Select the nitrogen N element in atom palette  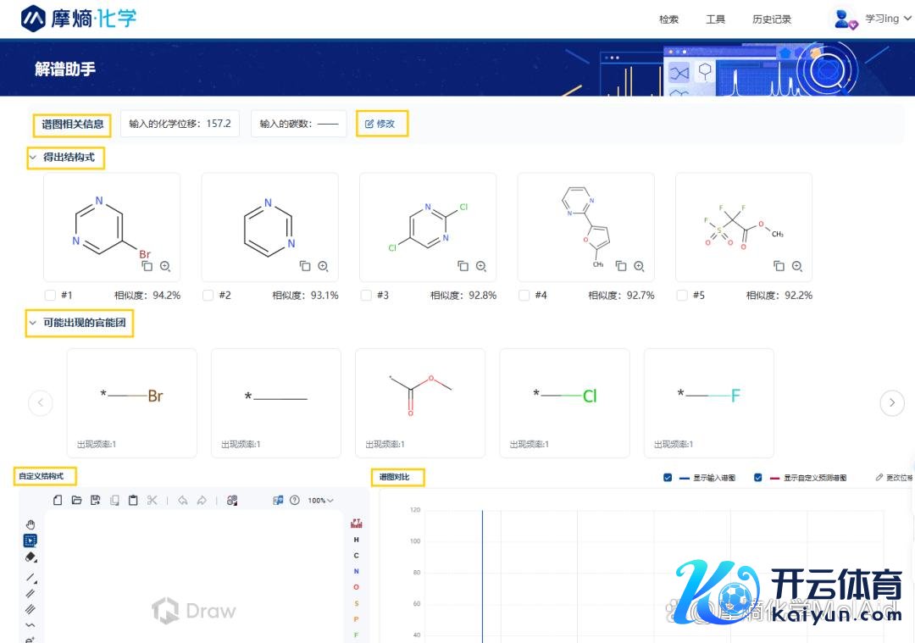coord(356,571)
